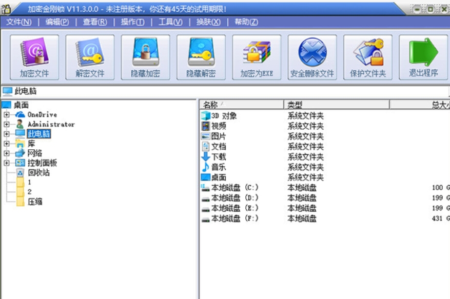This screenshot has width=450, height=299.
Task: Click the 加密文件 encrypt file toolbar icon
Action: [34, 57]
